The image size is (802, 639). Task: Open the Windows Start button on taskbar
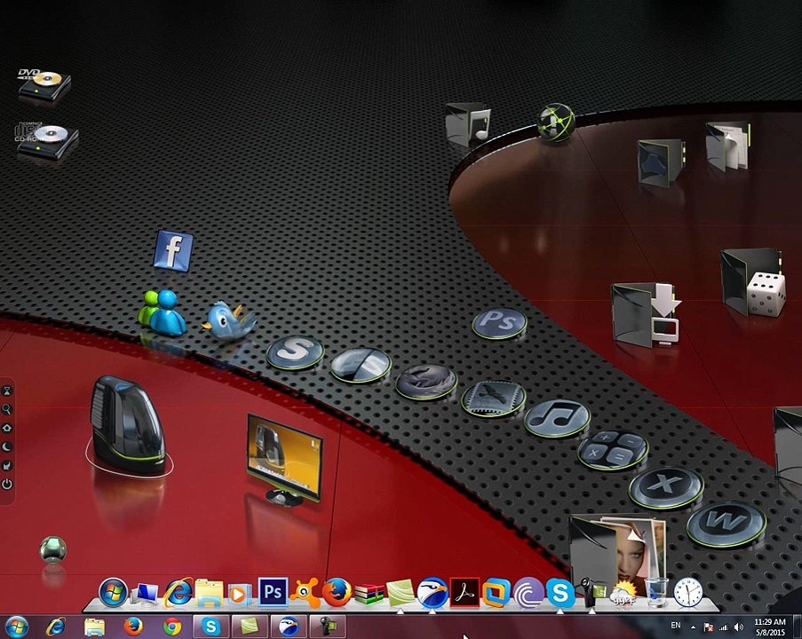(16, 627)
